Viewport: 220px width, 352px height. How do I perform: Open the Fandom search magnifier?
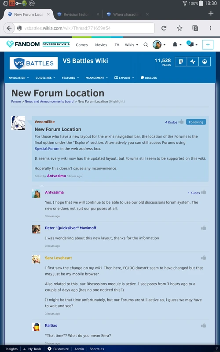(x=146, y=45)
